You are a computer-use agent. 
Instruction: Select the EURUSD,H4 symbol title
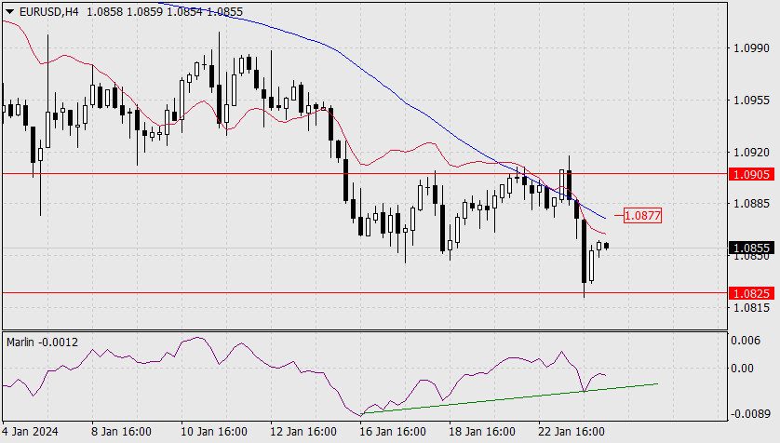[x=48, y=11]
